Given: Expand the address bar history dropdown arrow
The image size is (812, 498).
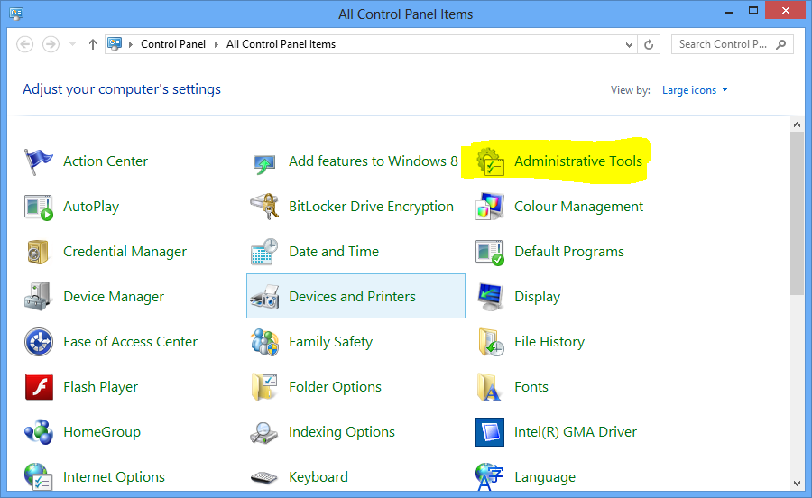Looking at the screenshot, I should 629,44.
